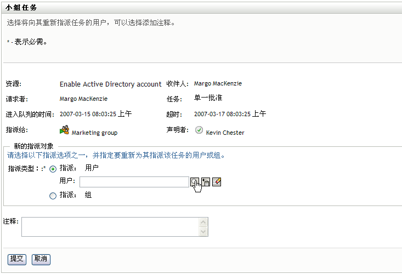This screenshot has width=402, height=274.
Task: Click the Enable Active Directory account resource
Action: coord(110,84)
